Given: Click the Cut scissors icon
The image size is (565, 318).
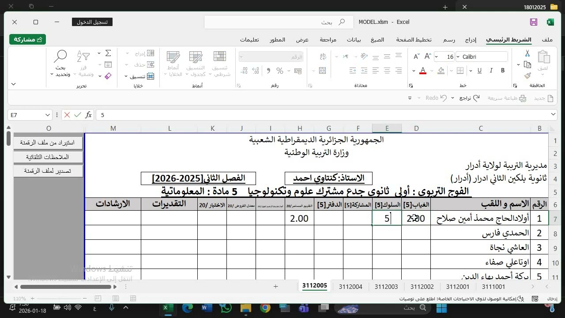Looking at the screenshot, I should pyautogui.click(x=527, y=54).
